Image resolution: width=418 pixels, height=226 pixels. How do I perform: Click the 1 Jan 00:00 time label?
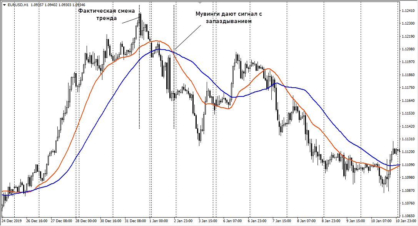click(x=159, y=221)
